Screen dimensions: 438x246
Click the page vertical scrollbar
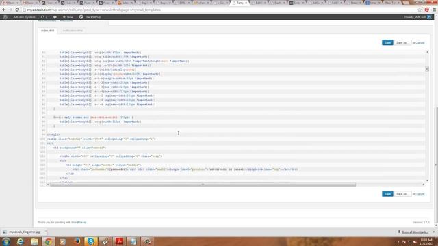tap(436, 165)
